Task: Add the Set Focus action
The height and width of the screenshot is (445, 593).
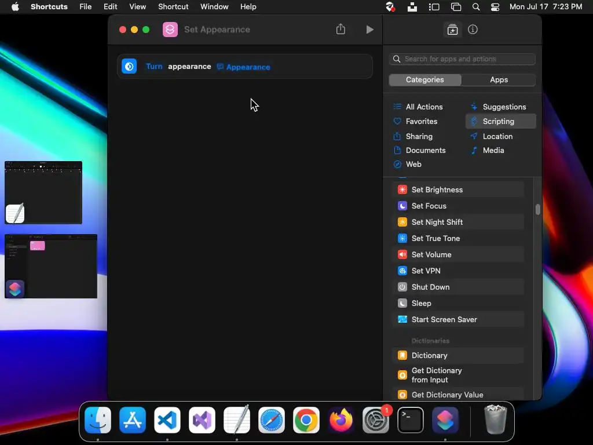Action: click(458, 206)
